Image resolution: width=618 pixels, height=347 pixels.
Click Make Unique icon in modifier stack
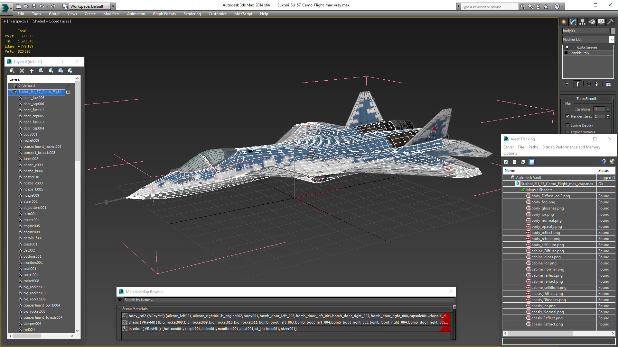pyautogui.click(x=589, y=84)
